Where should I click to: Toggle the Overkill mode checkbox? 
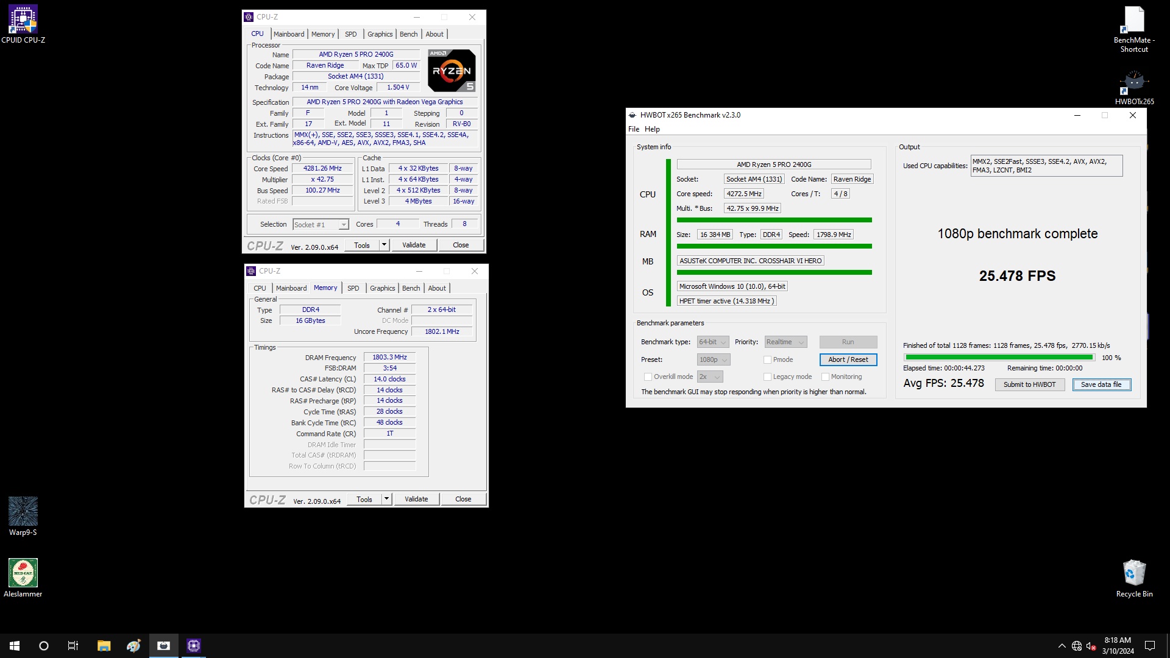pos(648,377)
